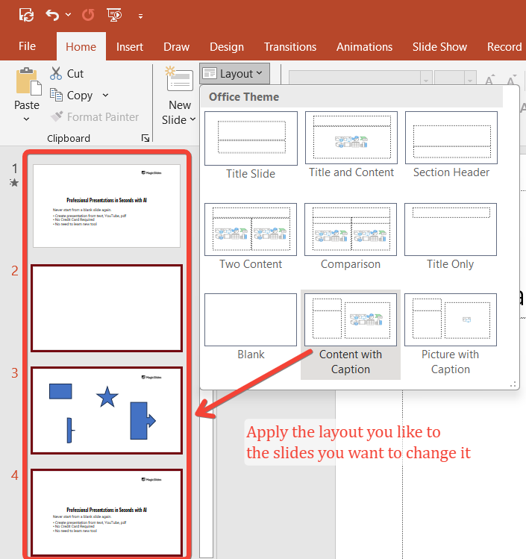526x559 pixels.
Task: Open the Copy dropdown arrow
Action: click(105, 96)
